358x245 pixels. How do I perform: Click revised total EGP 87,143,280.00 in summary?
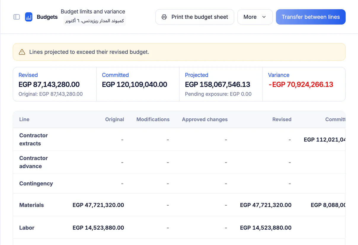49,84
